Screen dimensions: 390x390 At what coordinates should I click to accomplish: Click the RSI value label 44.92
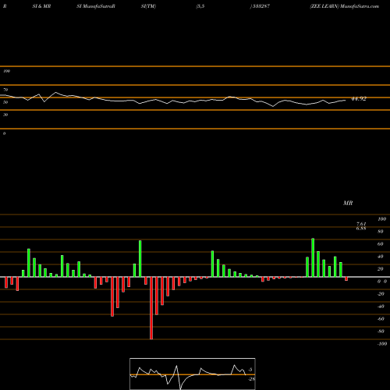pos(359,99)
